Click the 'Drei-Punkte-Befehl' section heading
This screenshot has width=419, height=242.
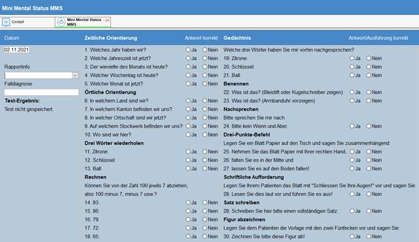pos(247,135)
